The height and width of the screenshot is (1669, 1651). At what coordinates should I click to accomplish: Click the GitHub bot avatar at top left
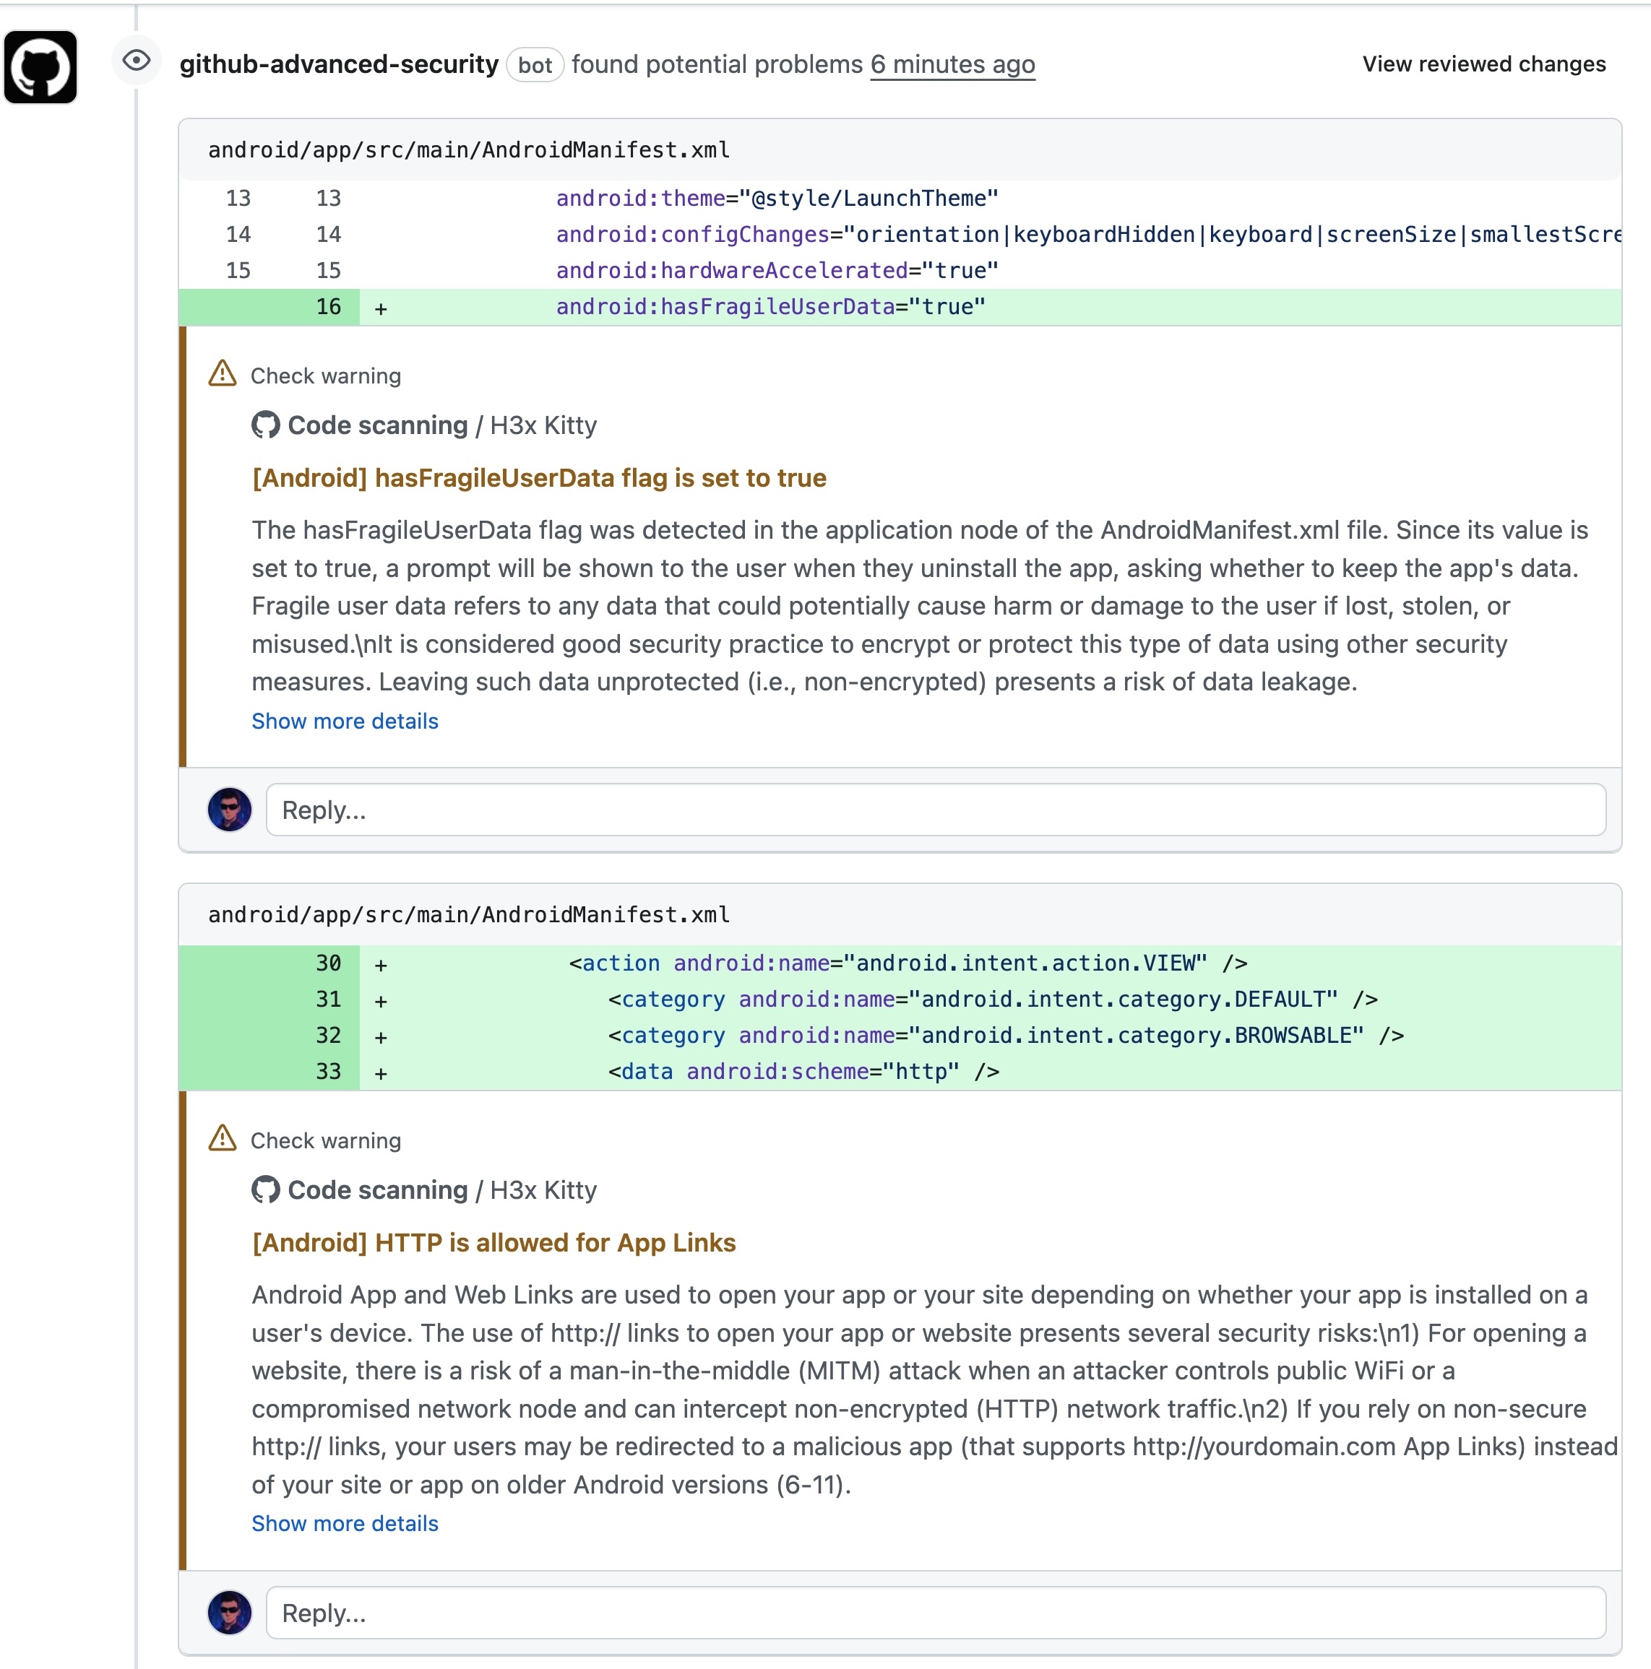[x=40, y=67]
